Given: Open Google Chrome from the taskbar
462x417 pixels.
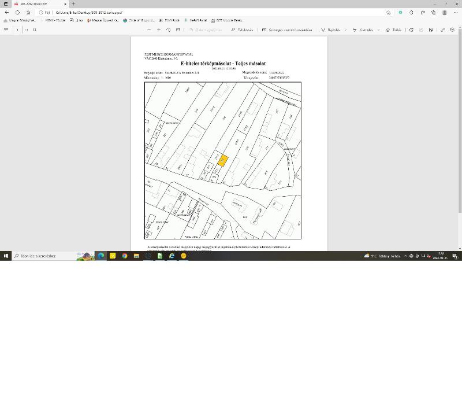Looking at the screenshot, I should [x=125, y=256].
